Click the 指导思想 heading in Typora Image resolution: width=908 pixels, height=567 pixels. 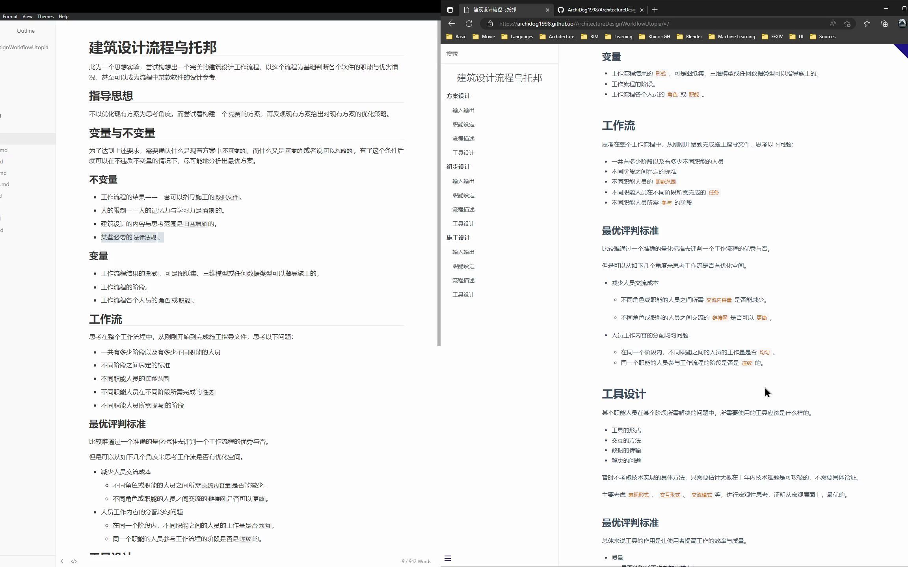click(111, 96)
